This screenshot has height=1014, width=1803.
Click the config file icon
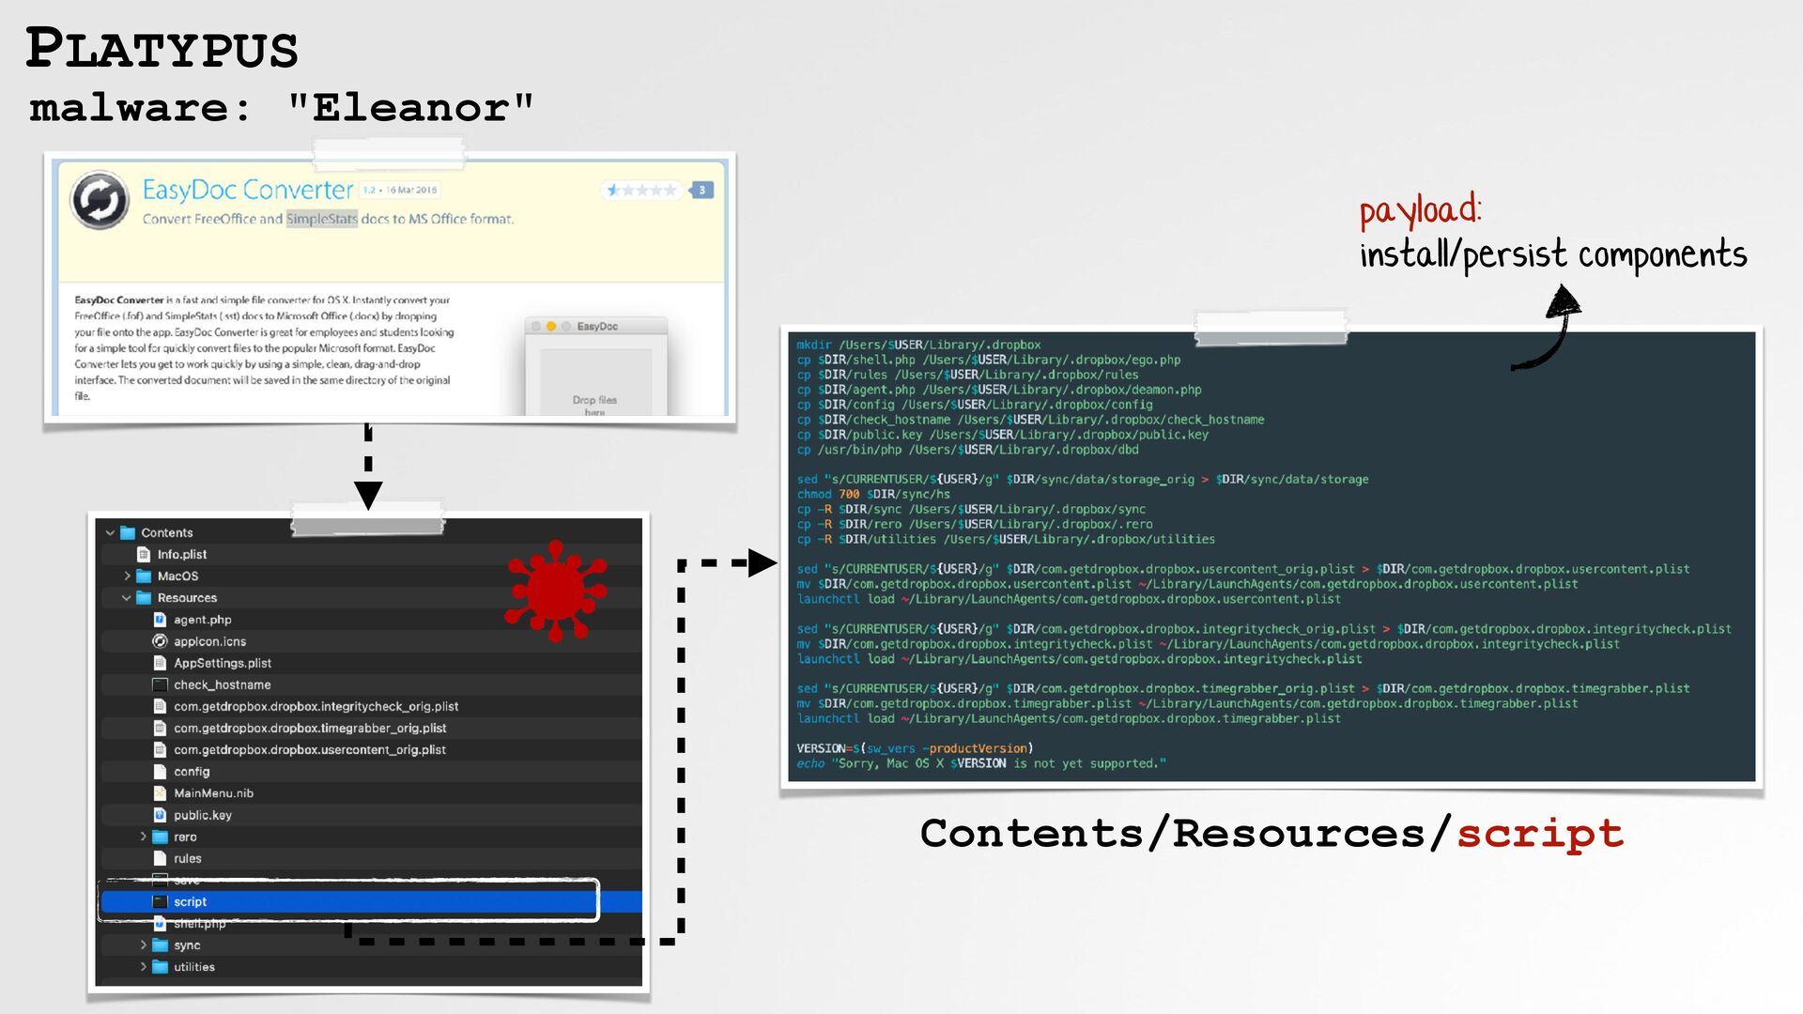(x=160, y=771)
